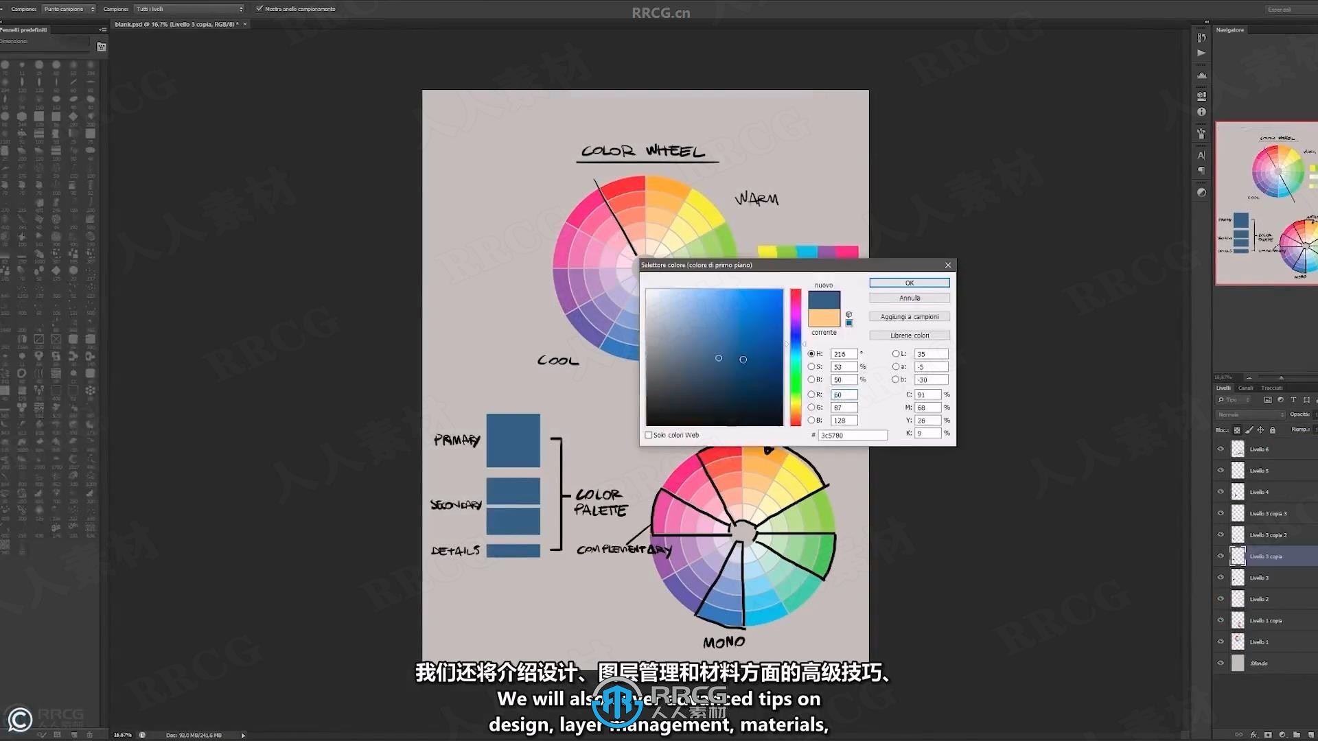Click new adjustment layer icon at bottom
The image size is (1318, 741).
pyautogui.click(x=1282, y=735)
